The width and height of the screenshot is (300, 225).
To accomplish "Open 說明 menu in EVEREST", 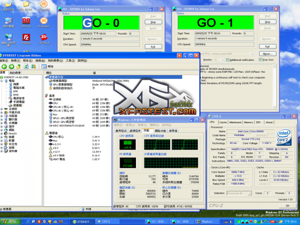I will 82,60.
